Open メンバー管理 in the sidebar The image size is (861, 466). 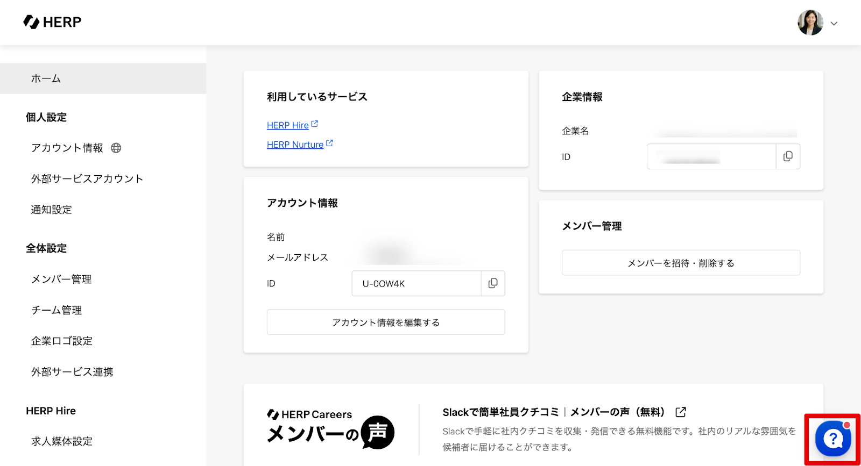tap(61, 279)
